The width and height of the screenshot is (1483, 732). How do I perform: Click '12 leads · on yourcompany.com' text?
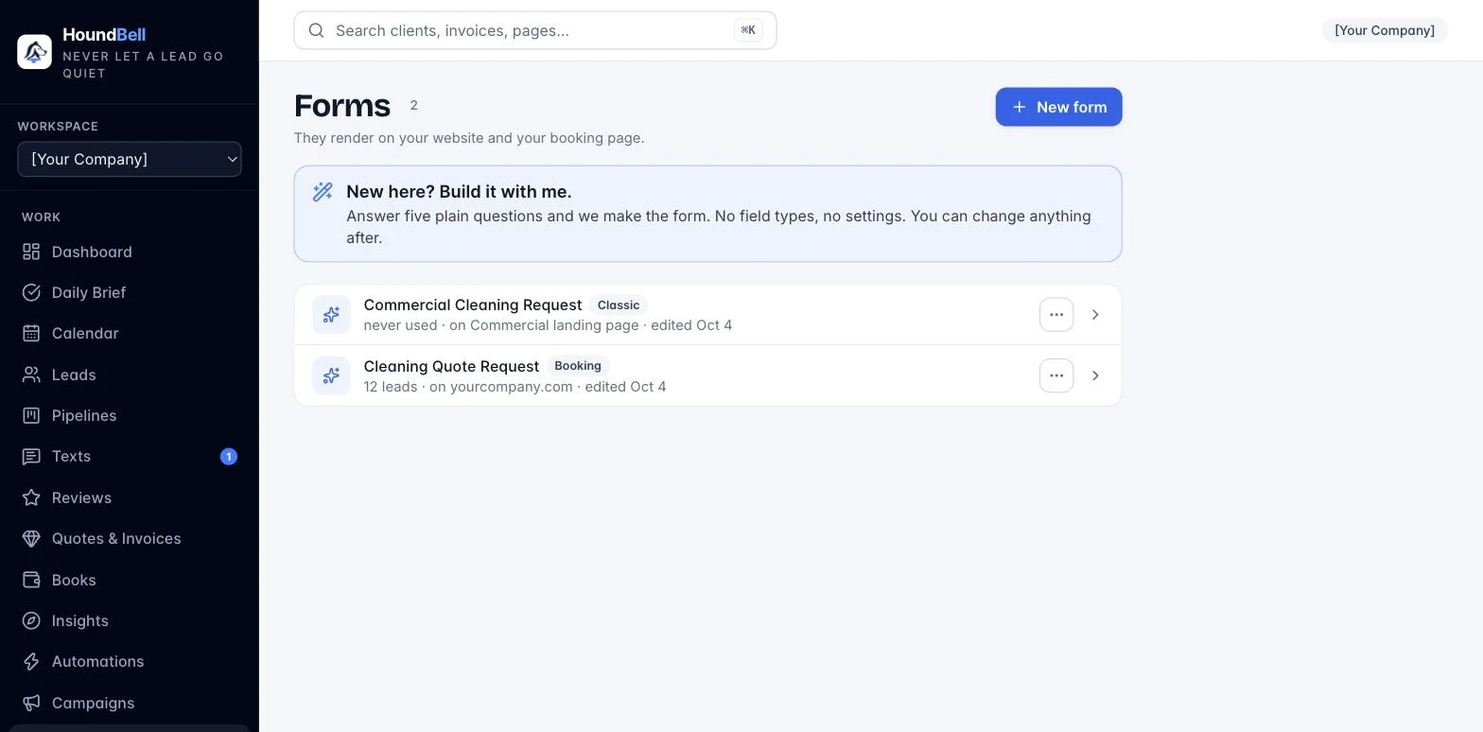pos(468,387)
